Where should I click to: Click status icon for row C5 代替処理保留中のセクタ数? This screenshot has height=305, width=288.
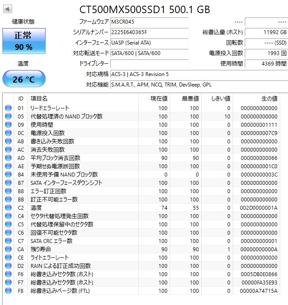[8, 224]
